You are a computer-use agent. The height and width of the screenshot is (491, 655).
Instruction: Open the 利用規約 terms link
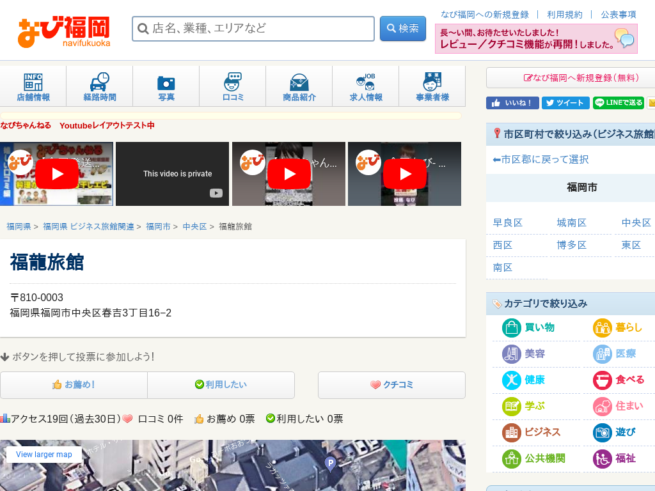pos(564,15)
